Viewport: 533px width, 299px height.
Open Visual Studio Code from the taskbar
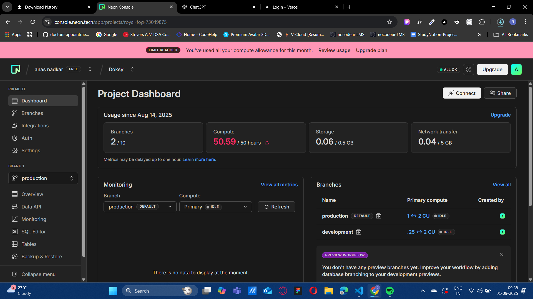click(359, 291)
